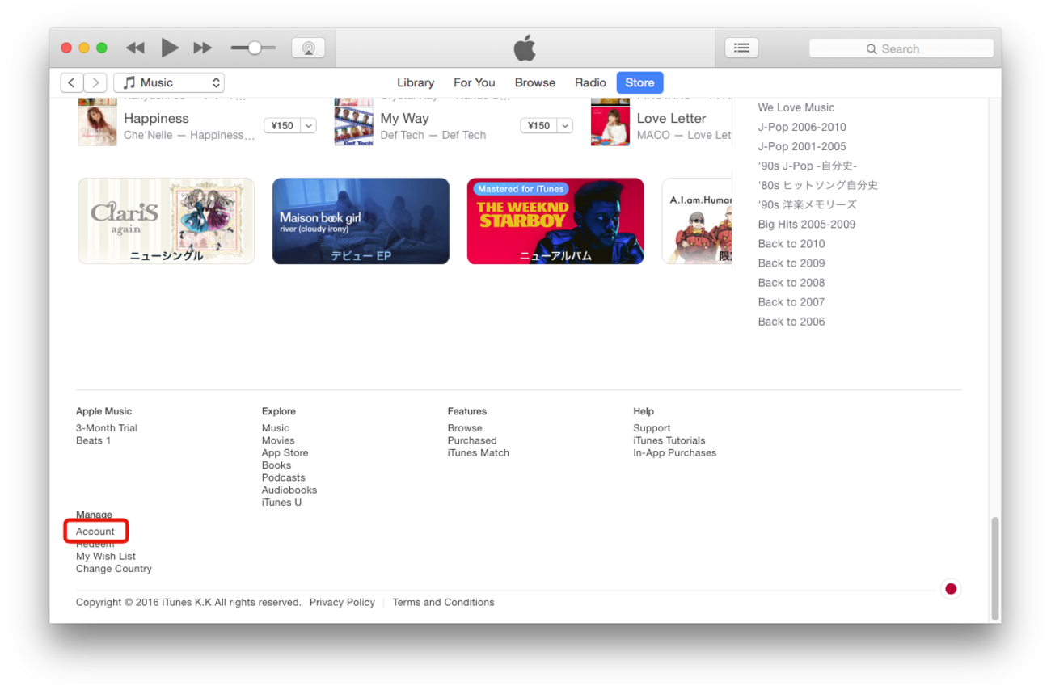1051x694 pixels.
Task: Buy Happiness for ¥150
Action: pos(283,126)
